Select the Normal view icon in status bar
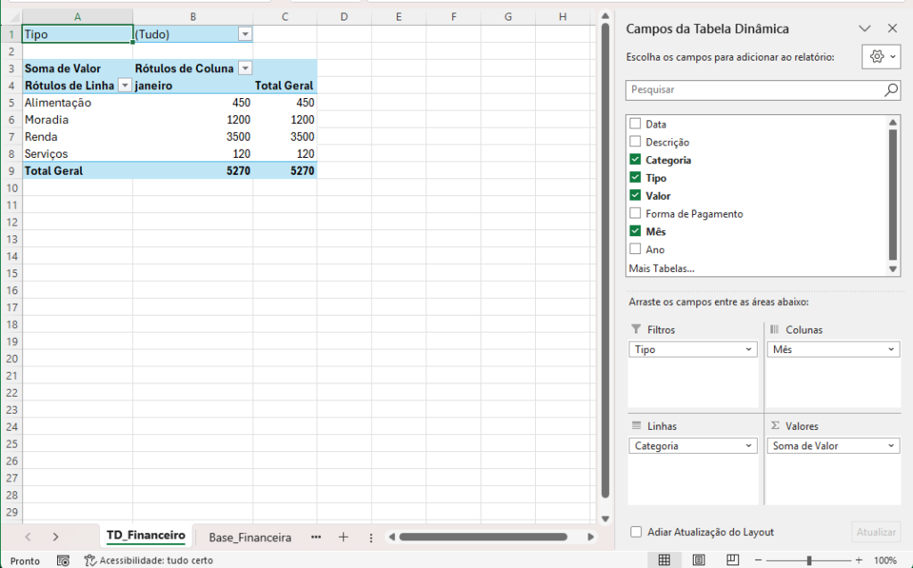This screenshot has width=913, height=568. click(x=664, y=560)
